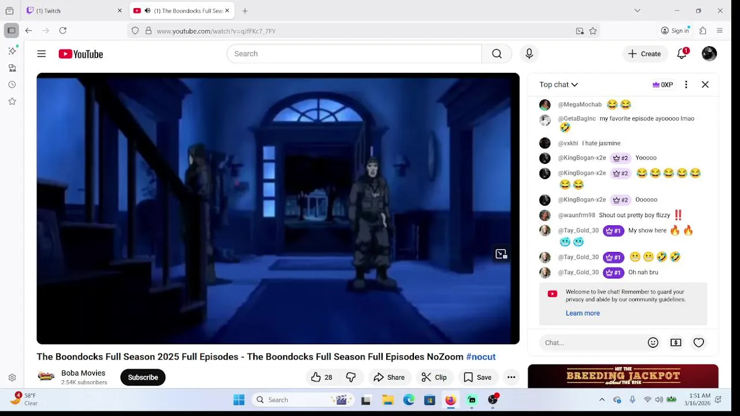Mute audio on the Boondocks tab

pyautogui.click(x=147, y=11)
